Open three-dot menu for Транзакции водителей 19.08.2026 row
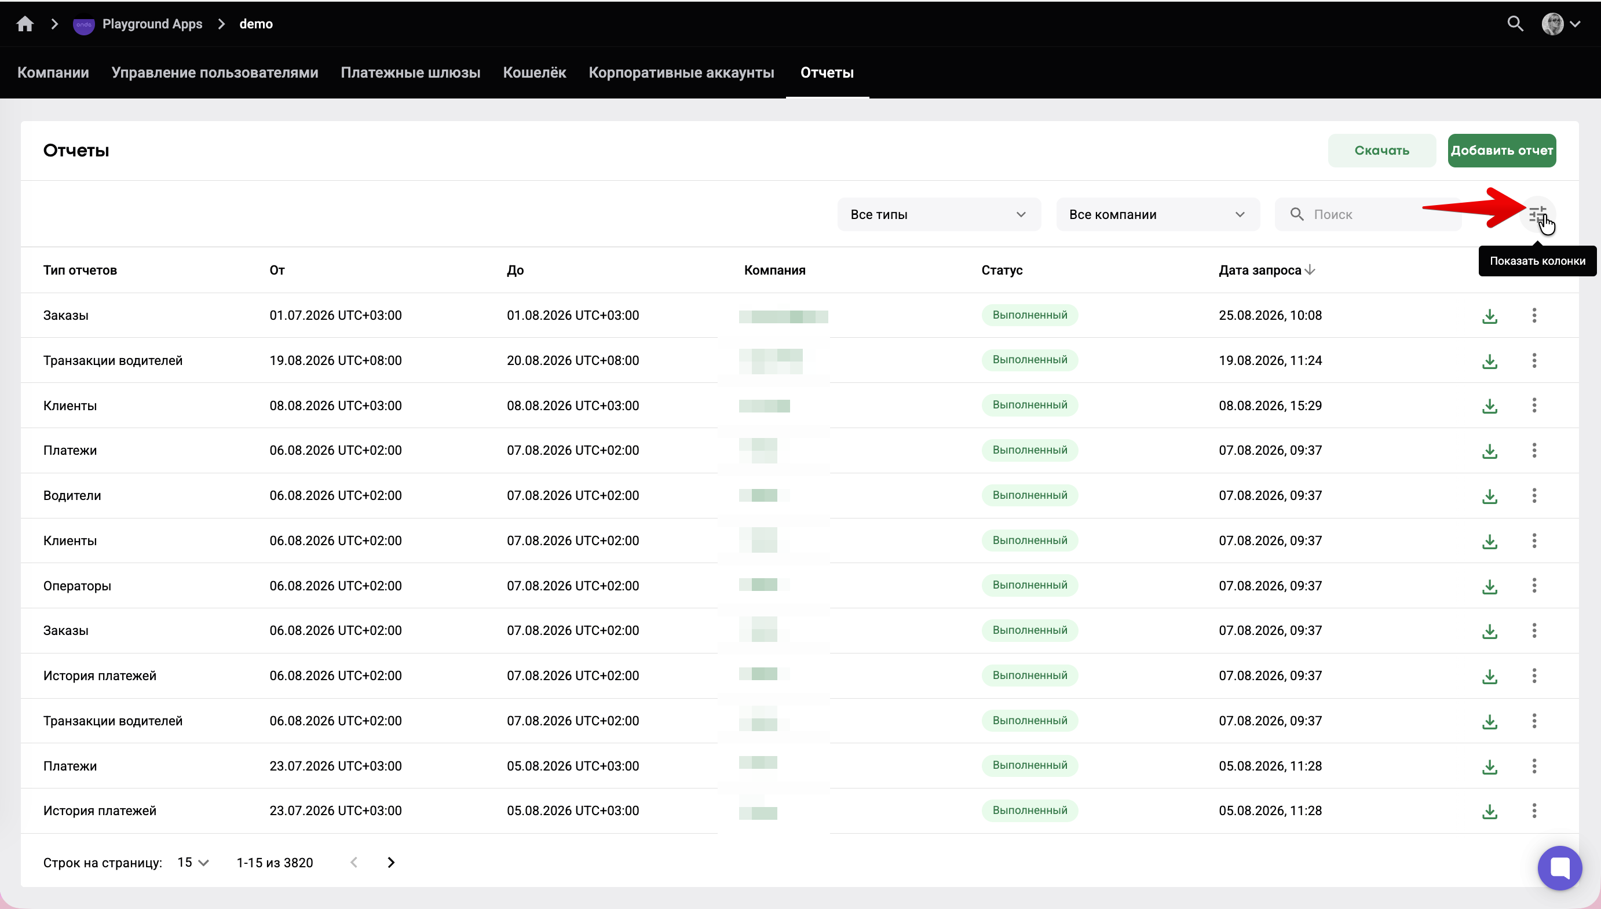This screenshot has height=909, width=1601. click(1534, 360)
